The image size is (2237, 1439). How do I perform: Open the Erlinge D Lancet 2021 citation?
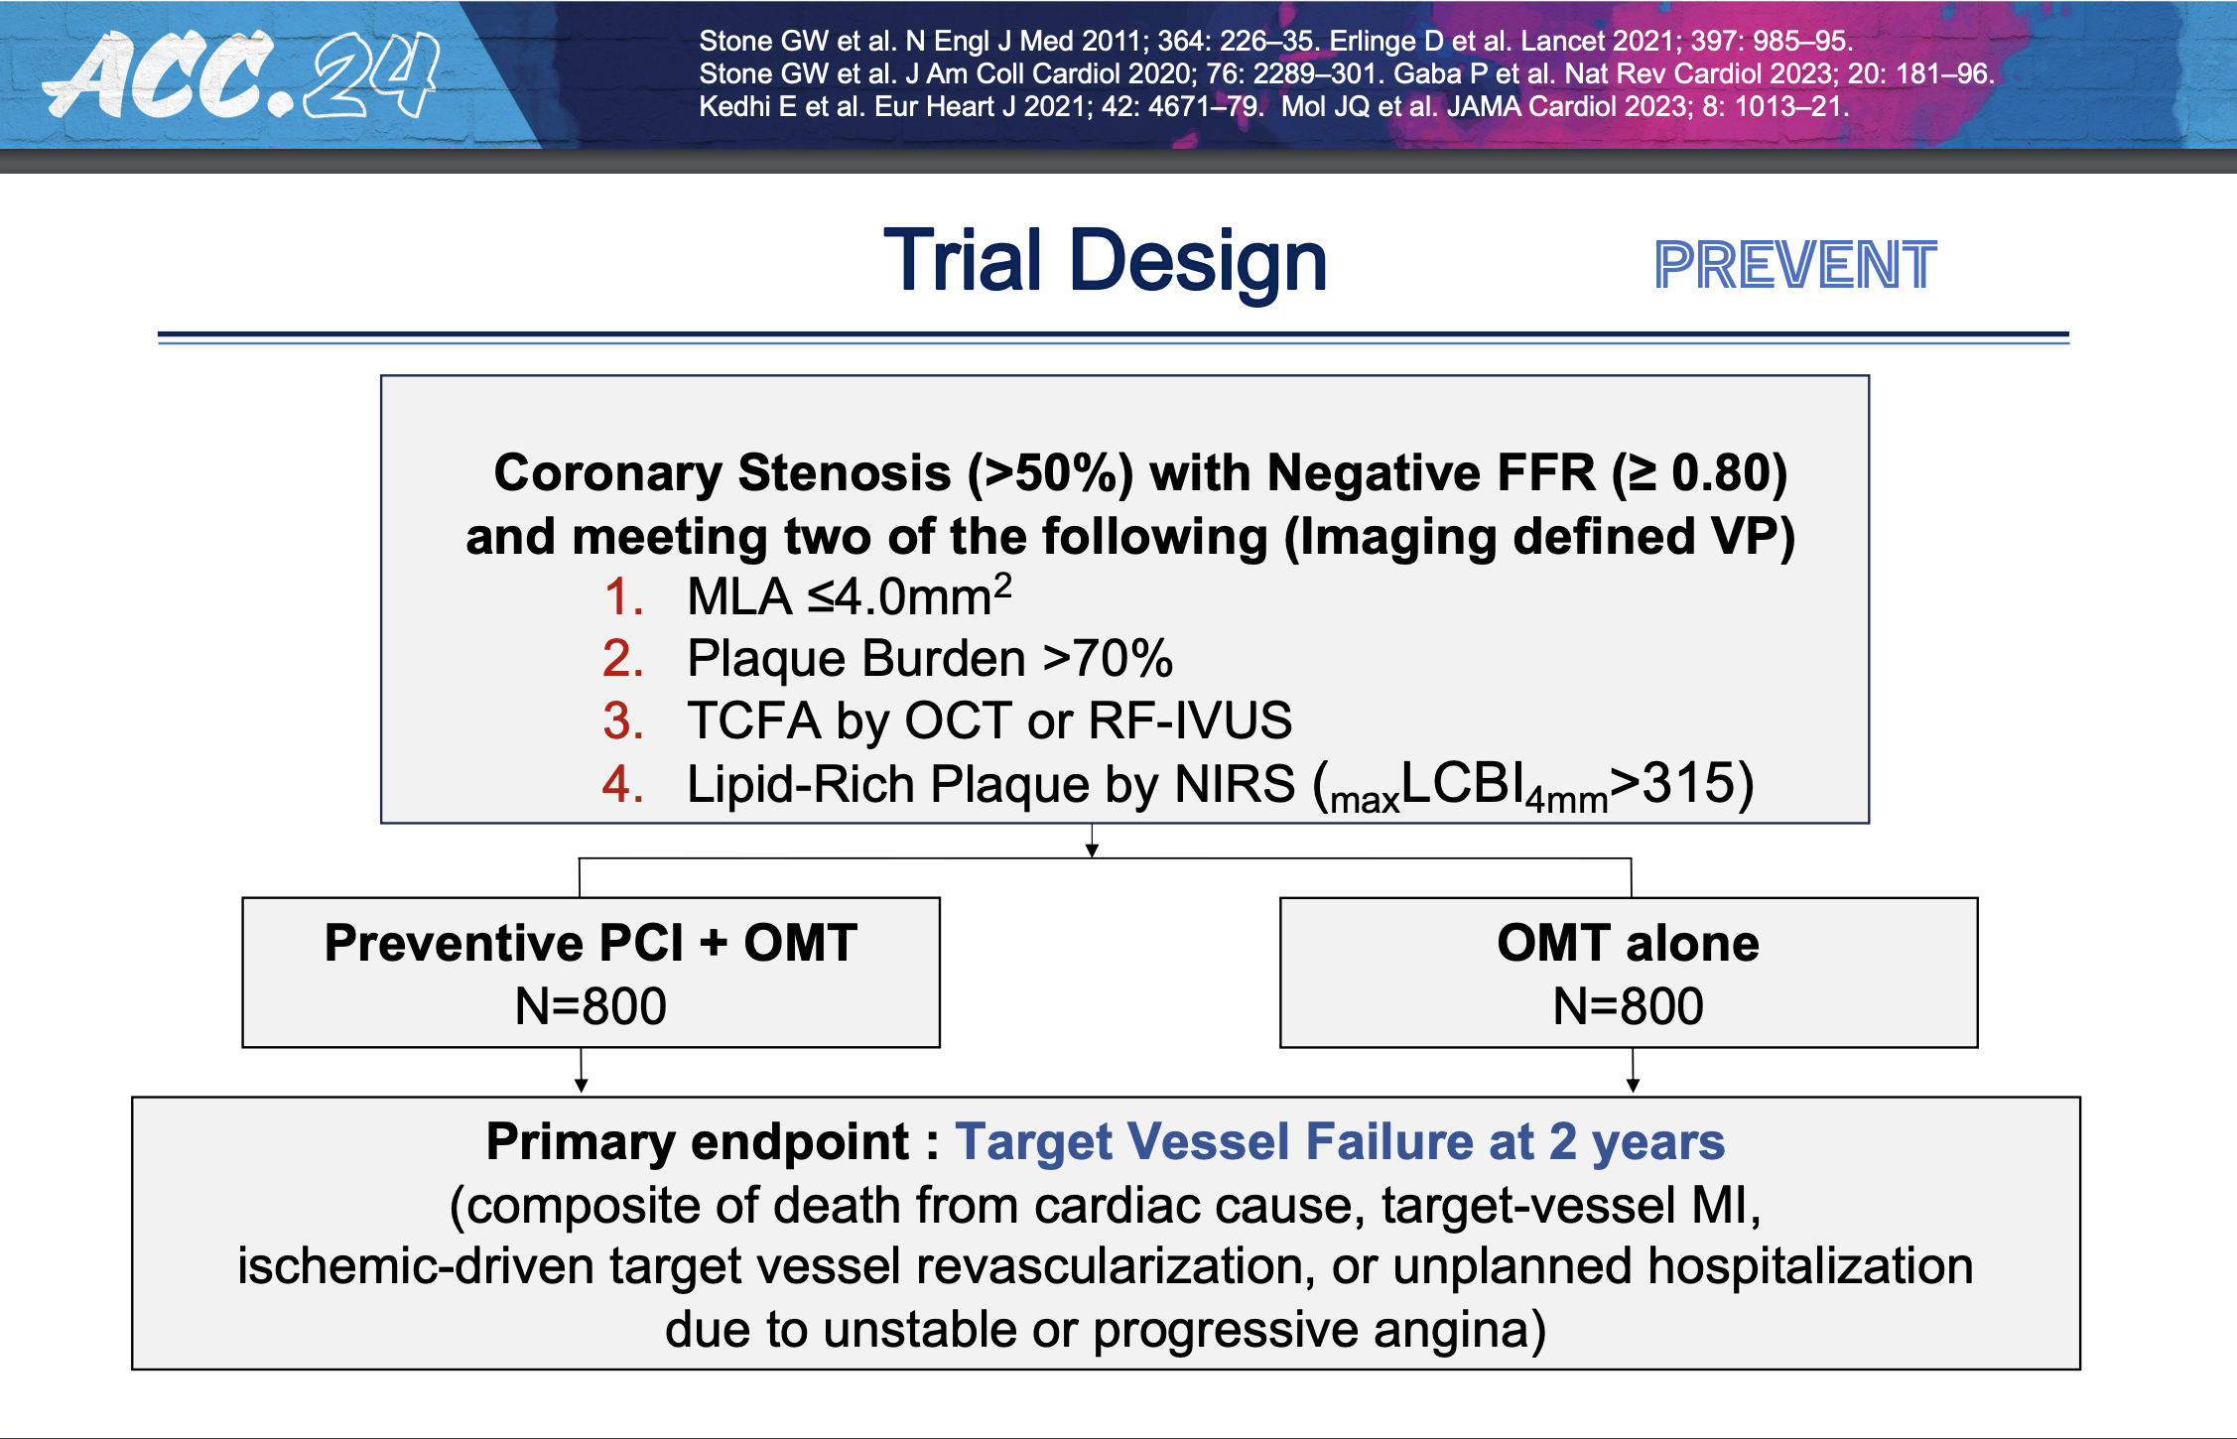coord(1591,42)
